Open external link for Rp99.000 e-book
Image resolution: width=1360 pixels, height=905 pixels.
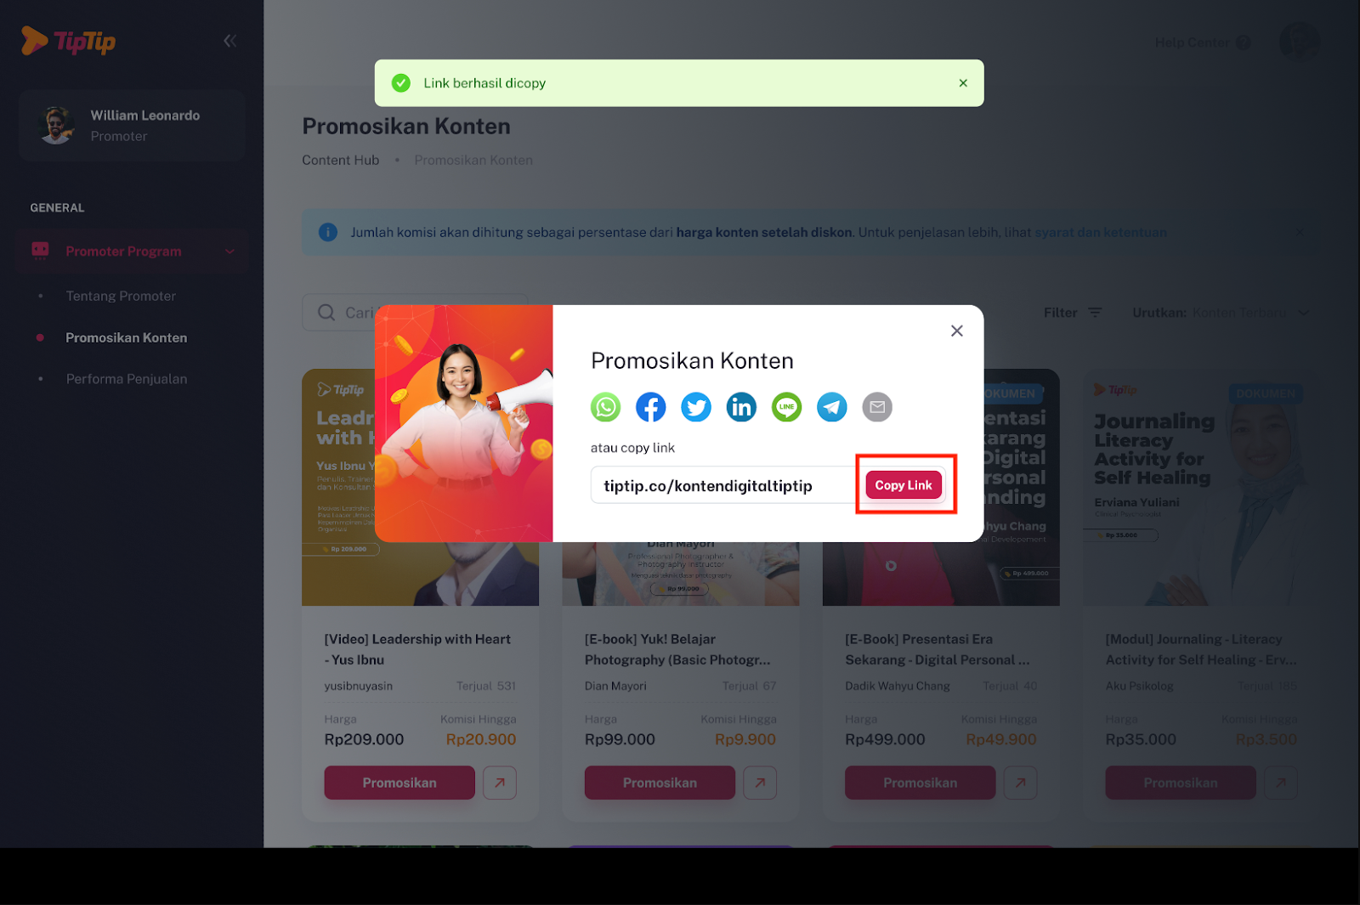click(760, 783)
